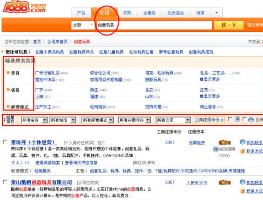Viewport: 263px width, 200px height.
Task: Open 公司库首页 breadcrumb link
Action: 57,41
